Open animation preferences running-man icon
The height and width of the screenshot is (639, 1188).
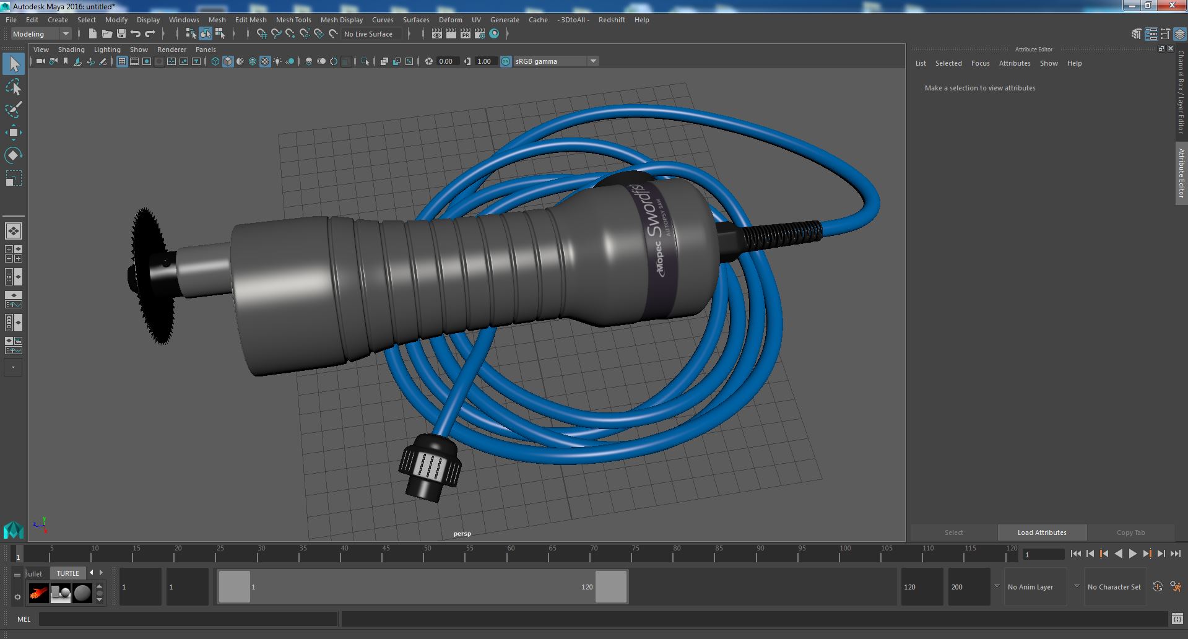pos(1176,587)
